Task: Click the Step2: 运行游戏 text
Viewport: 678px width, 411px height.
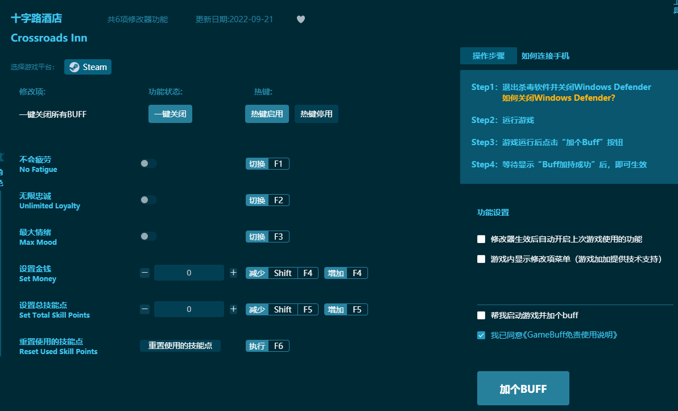Action: pos(503,120)
